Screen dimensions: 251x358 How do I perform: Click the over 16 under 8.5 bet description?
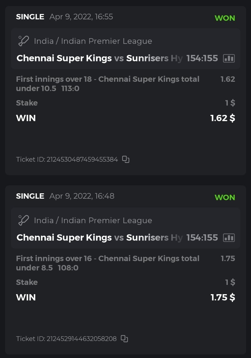click(x=107, y=263)
